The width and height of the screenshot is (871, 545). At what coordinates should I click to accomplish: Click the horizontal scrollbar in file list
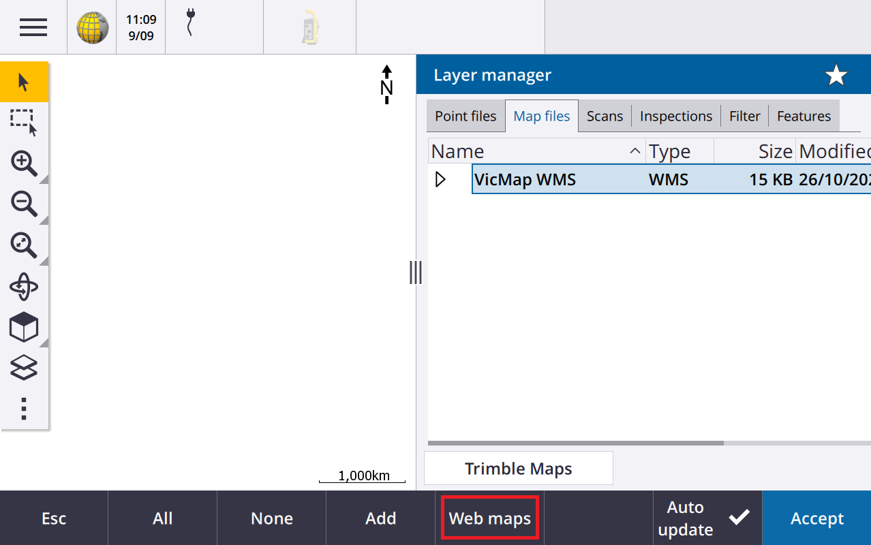[576, 443]
